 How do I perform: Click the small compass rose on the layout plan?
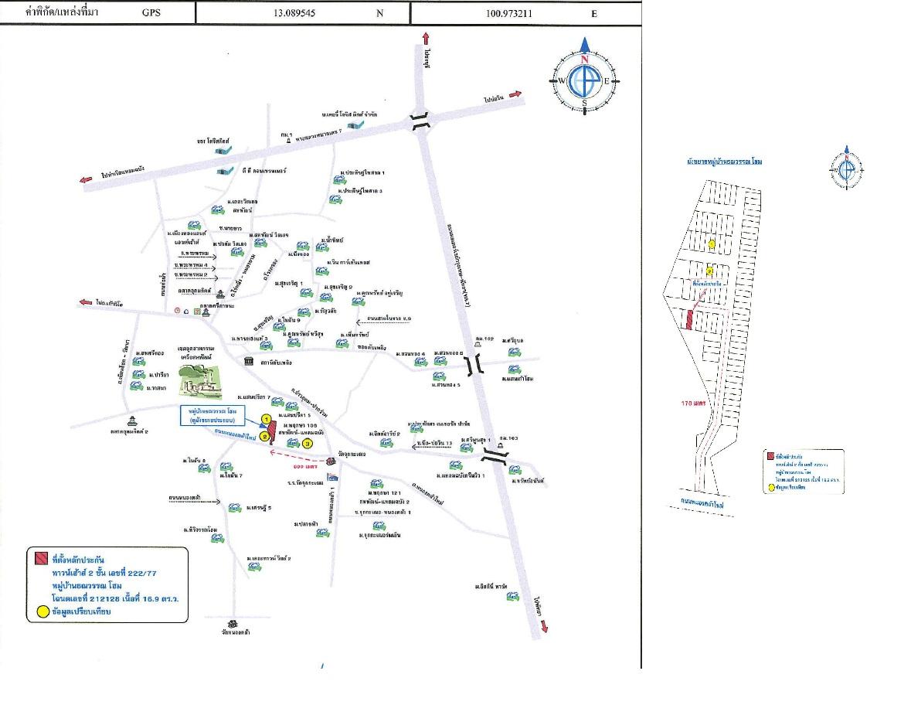pos(847,167)
